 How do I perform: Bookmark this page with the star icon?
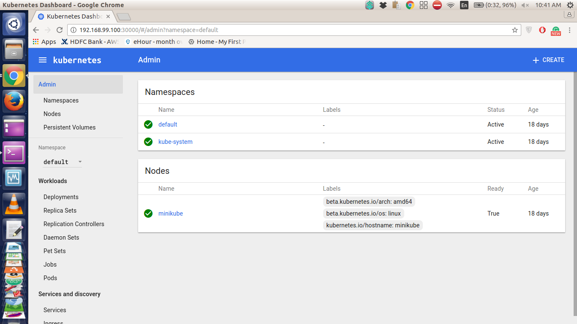(515, 30)
